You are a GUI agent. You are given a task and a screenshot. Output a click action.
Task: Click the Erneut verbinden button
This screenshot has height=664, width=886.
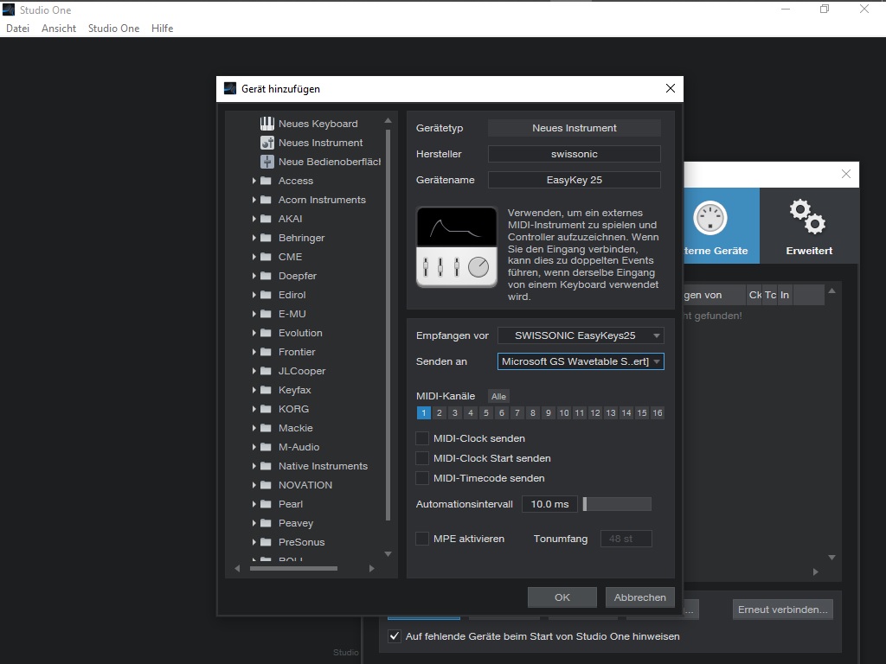[x=782, y=610]
